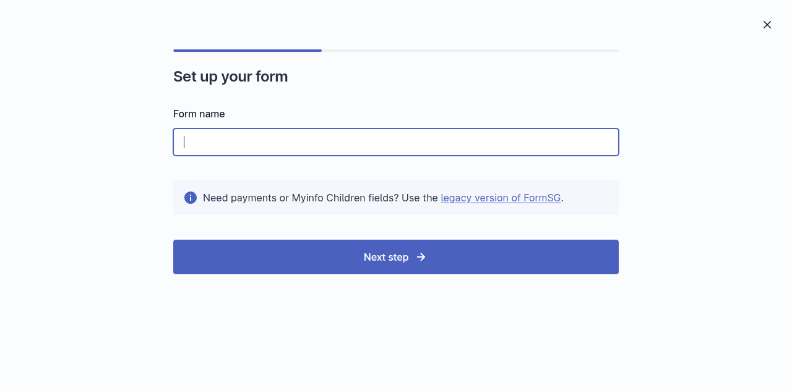The width and height of the screenshot is (792, 391).
Task: Click the blue info circle icon
Action: [x=191, y=198]
